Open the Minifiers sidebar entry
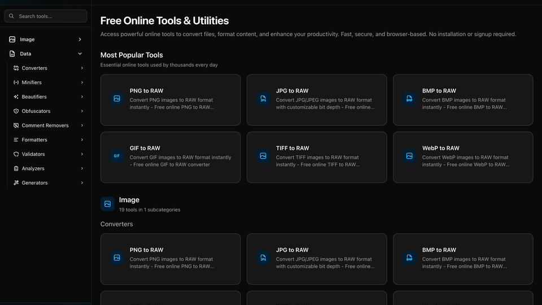 48,82
